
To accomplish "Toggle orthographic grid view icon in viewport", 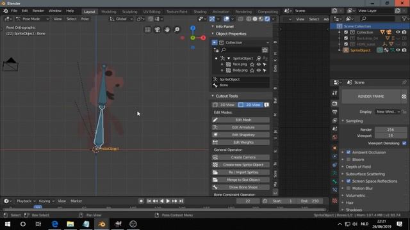I will (147, 30).
